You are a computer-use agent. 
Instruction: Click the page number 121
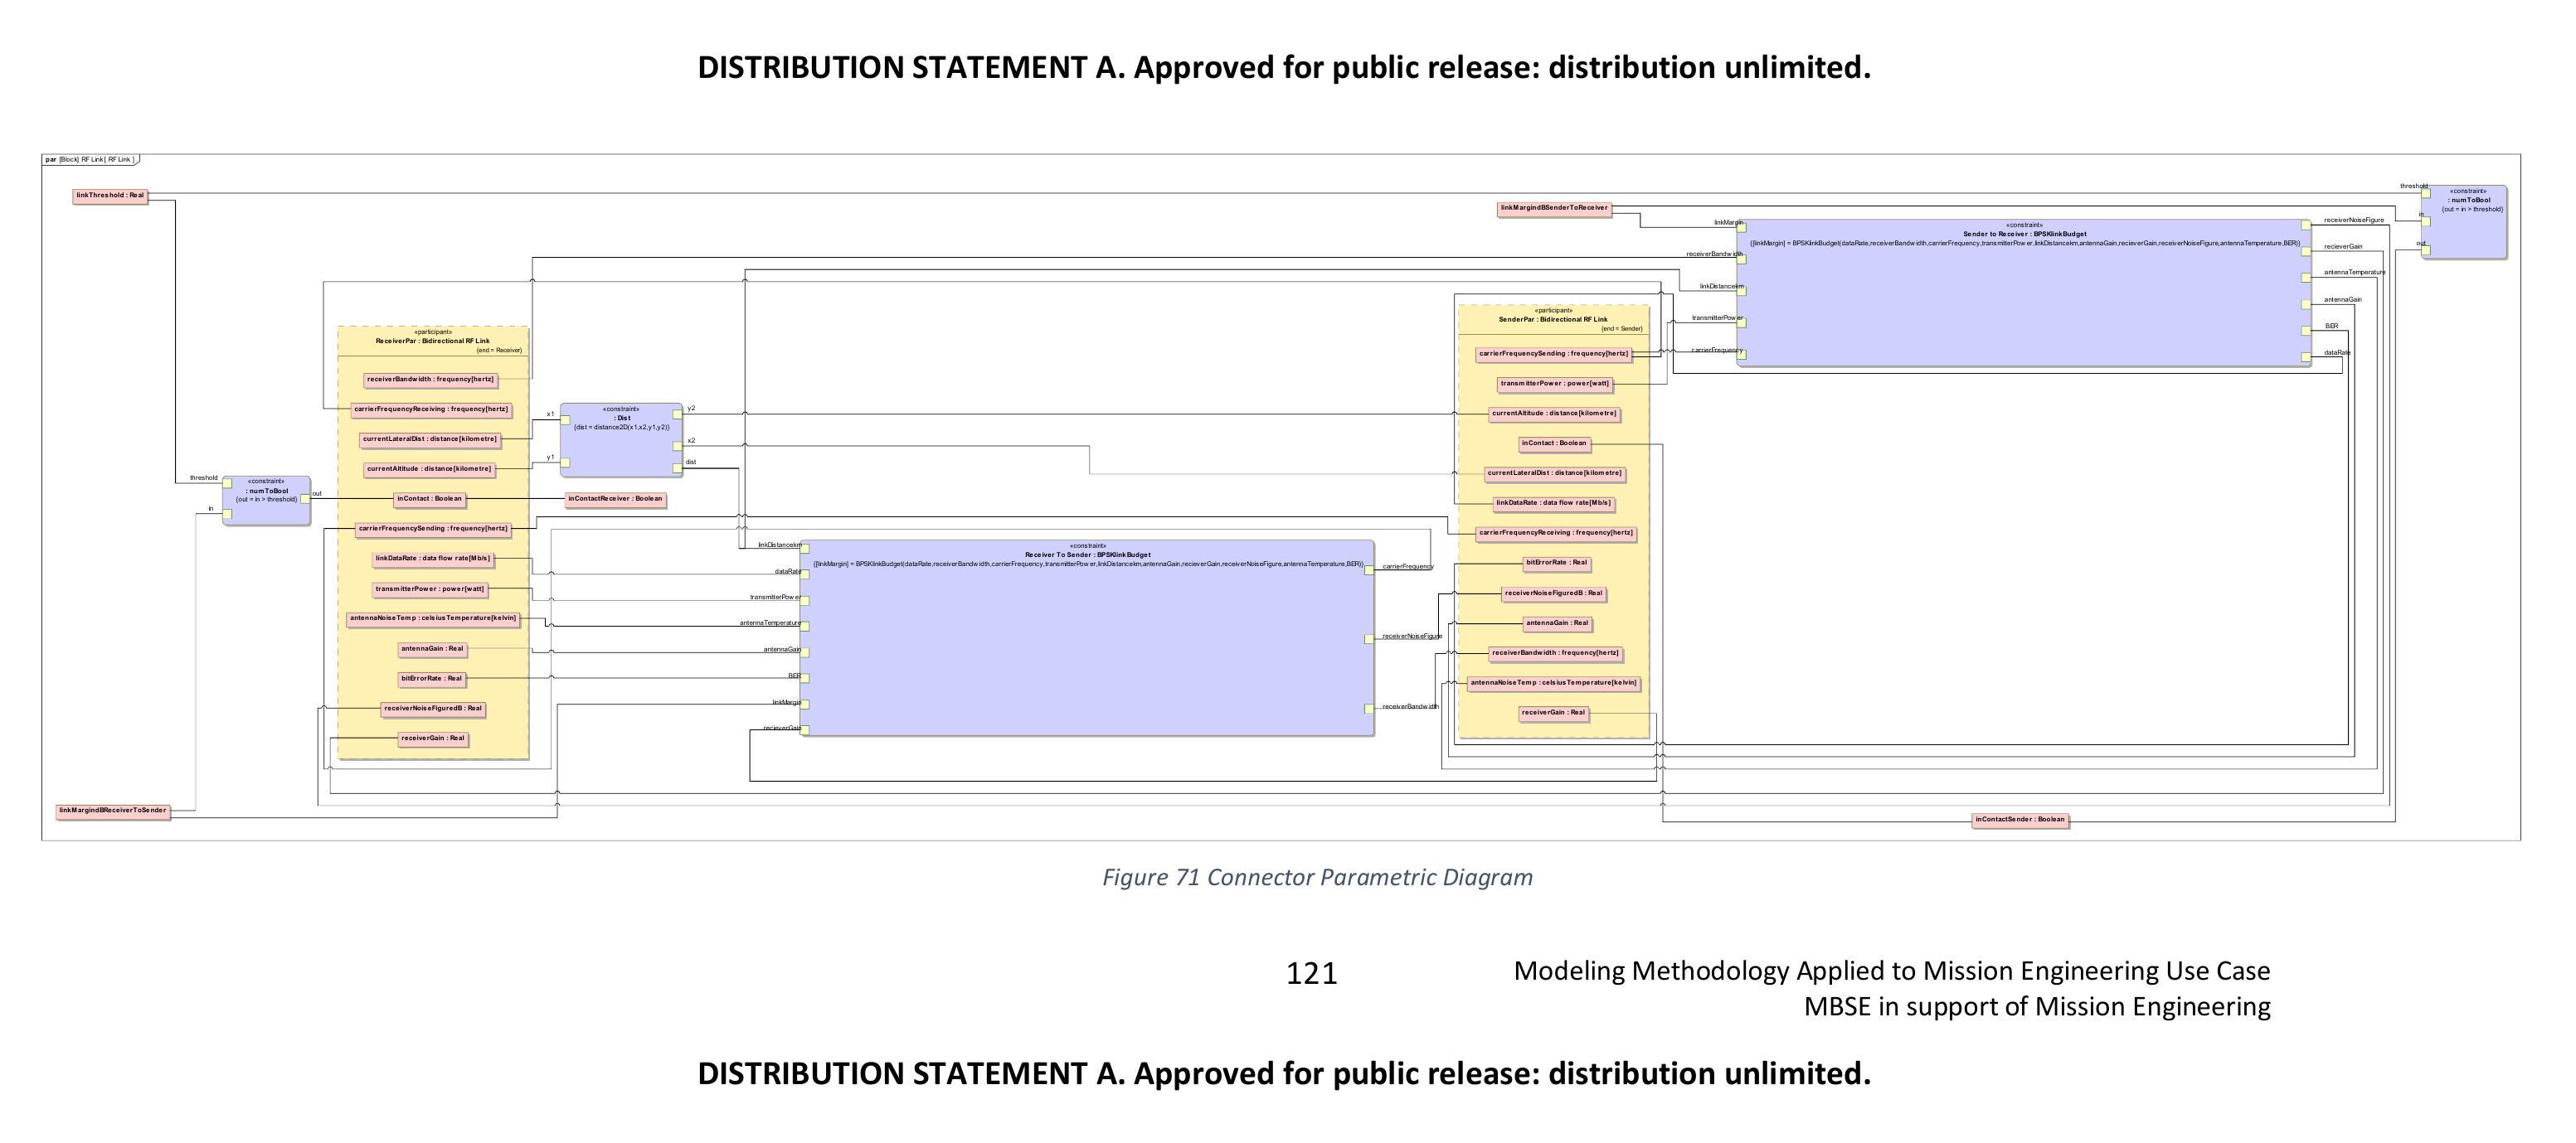[1310, 973]
